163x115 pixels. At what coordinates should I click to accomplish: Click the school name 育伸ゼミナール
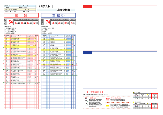23,8
